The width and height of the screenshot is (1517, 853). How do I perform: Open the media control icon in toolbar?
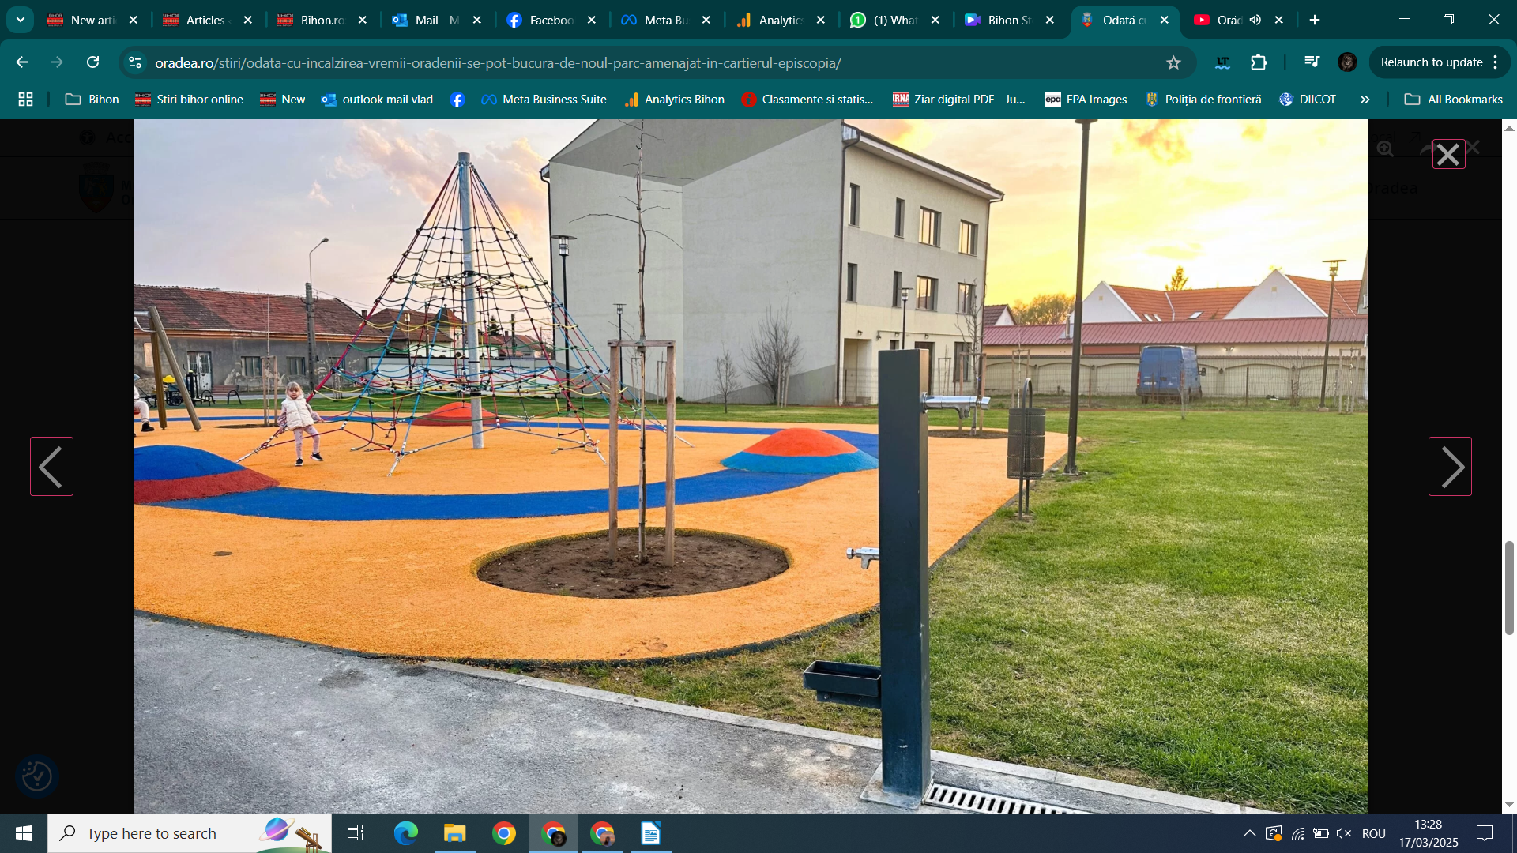coord(1312,62)
